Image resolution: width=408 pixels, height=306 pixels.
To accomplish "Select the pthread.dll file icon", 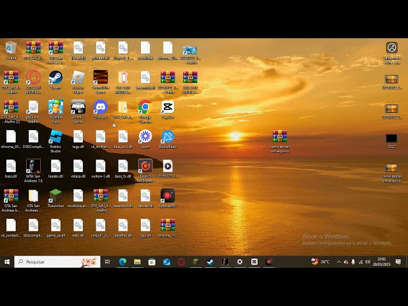I will pyautogui.click(x=101, y=50).
